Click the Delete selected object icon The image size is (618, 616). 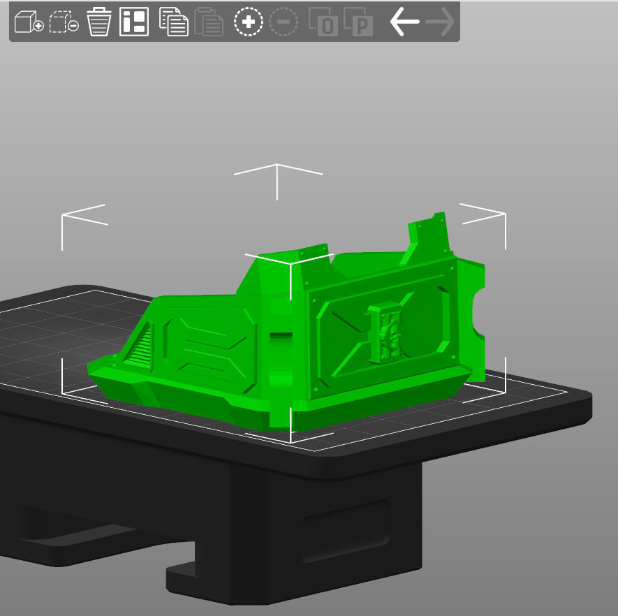point(64,22)
